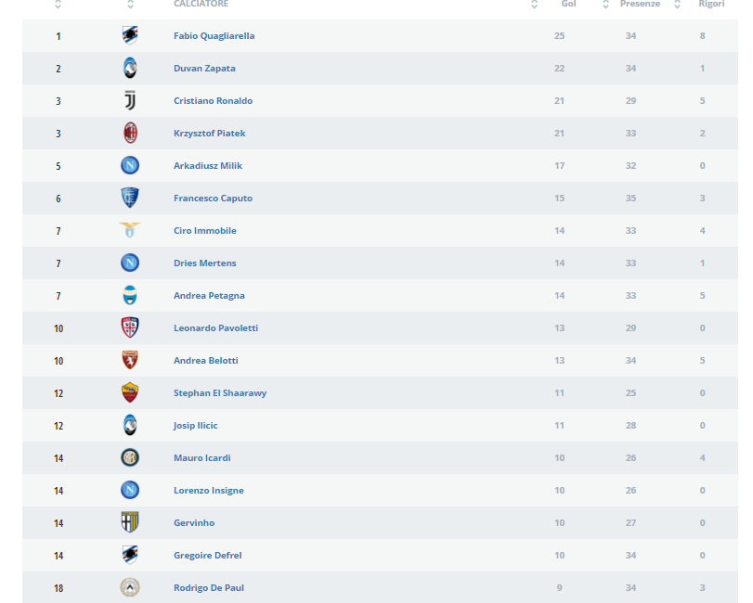Sort table by Presenze column arrows
Screen dimensions: 753x603
[x=605, y=5]
